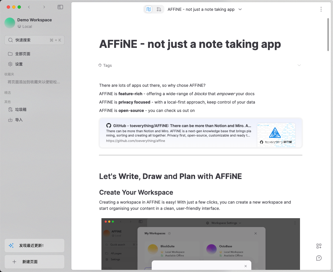Click the 其他 section label
The image size is (333, 272).
8,102
